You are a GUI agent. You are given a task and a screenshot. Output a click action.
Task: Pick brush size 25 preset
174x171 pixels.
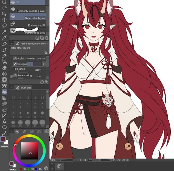[20, 124]
